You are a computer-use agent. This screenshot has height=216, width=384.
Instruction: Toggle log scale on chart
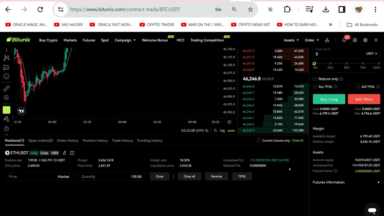(x=222, y=130)
